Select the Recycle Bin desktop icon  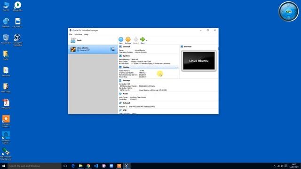tap(6, 39)
